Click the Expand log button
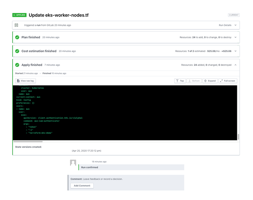253x200 pixels. point(210,81)
